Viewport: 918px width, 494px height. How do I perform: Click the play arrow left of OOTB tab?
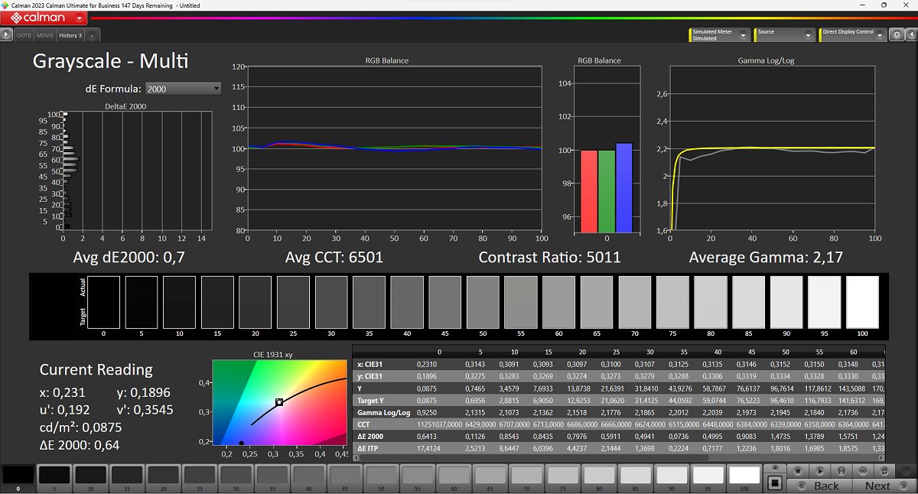point(7,35)
